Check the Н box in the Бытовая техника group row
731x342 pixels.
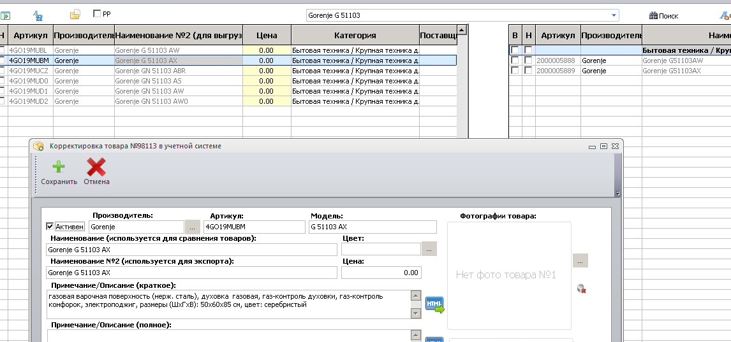coord(528,50)
